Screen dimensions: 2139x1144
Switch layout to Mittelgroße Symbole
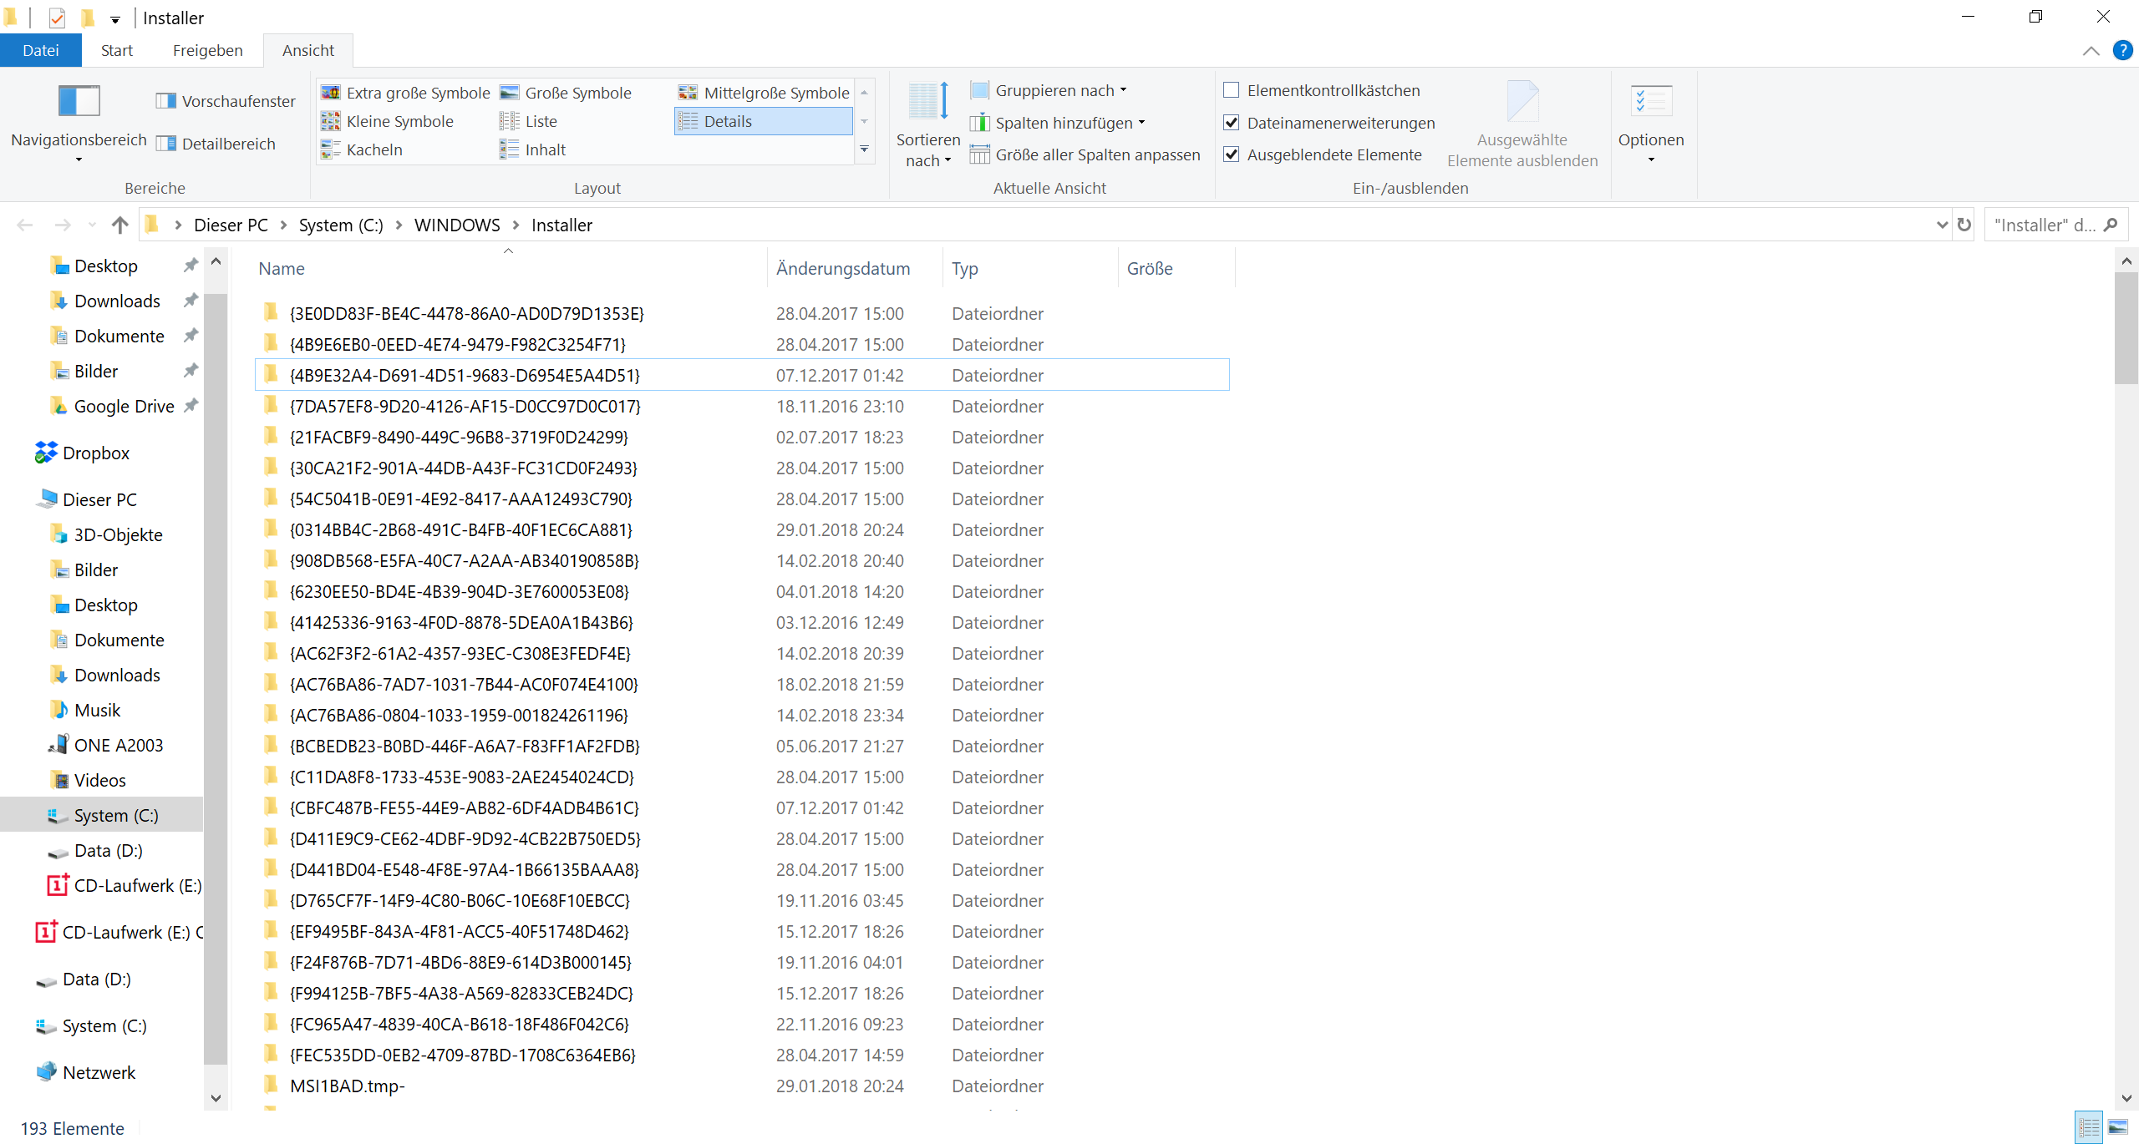(x=764, y=93)
